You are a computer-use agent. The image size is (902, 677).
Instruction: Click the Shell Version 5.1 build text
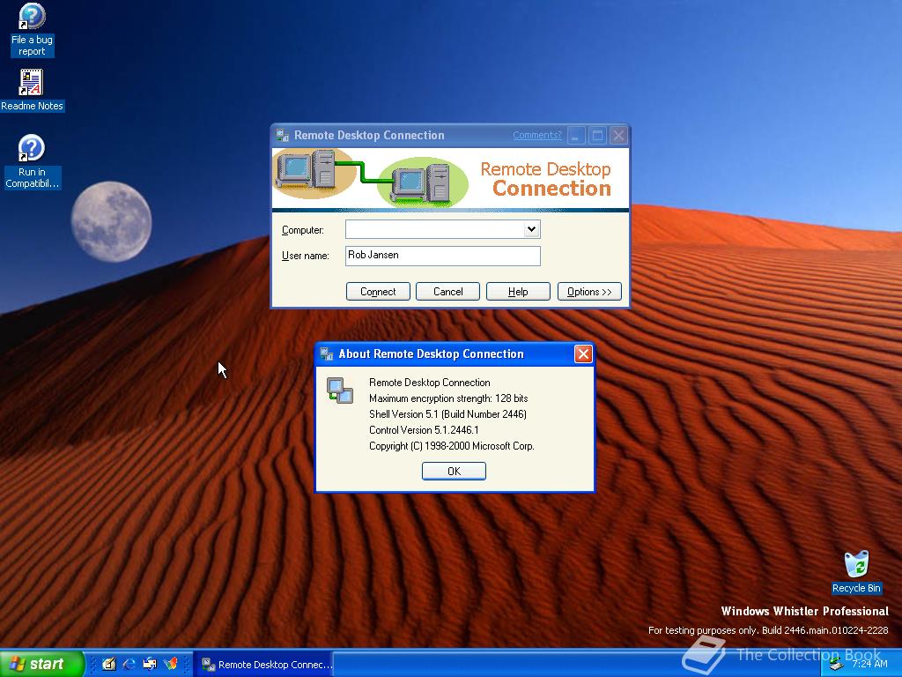pyautogui.click(x=447, y=414)
